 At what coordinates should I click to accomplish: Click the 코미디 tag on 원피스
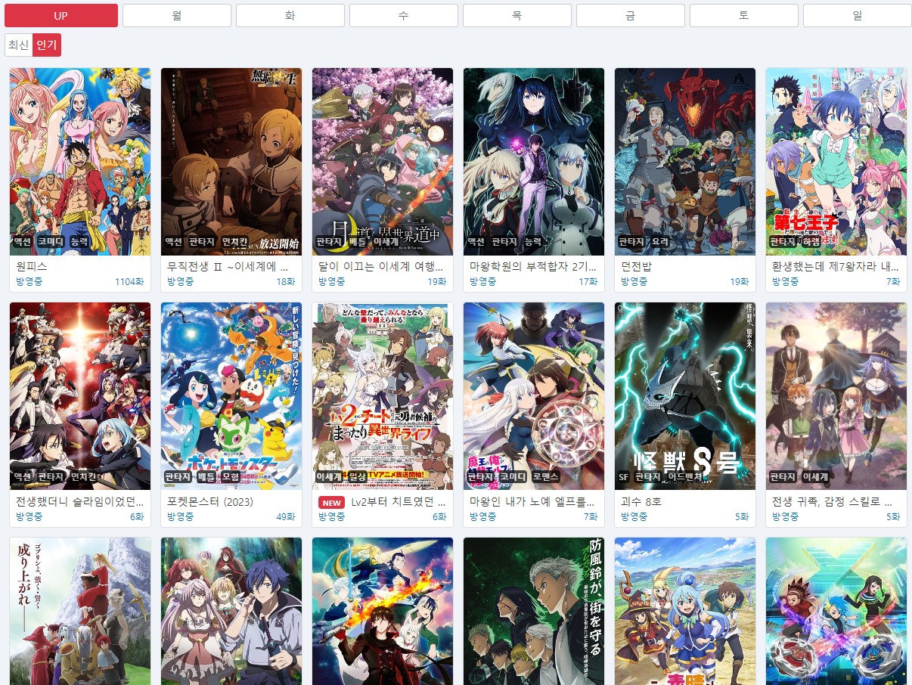pyautogui.click(x=51, y=242)
